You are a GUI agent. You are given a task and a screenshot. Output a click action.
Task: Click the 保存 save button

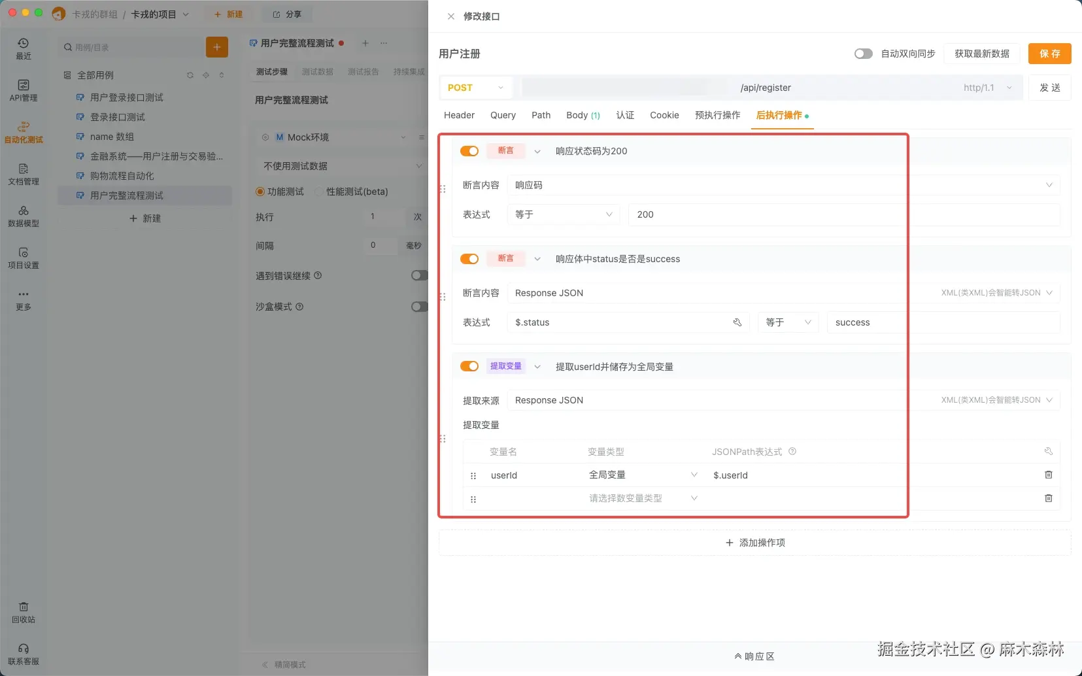(1049, 54)
